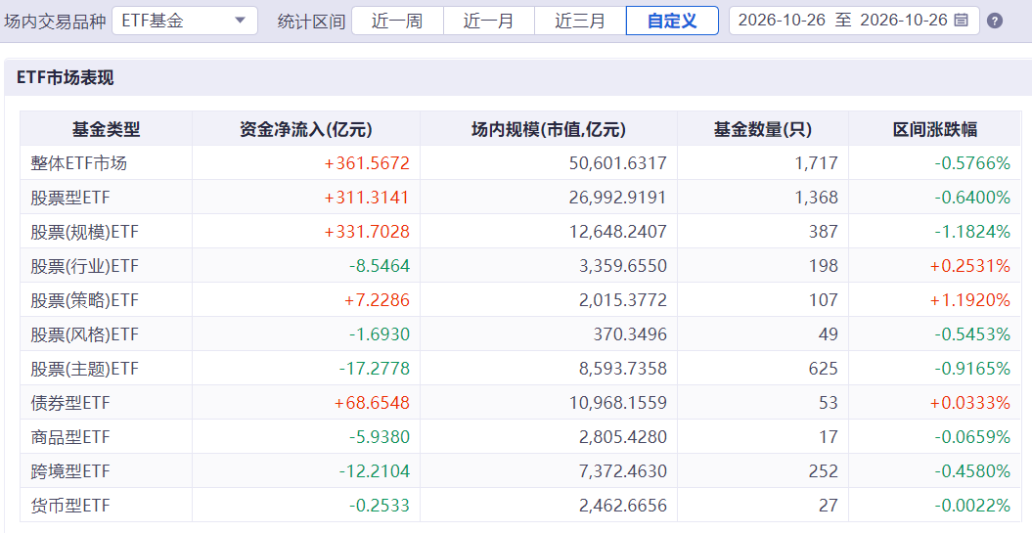Click net inflow value +7.2286
Screen dimensions: 1032x533
click(x=377, y=300)
